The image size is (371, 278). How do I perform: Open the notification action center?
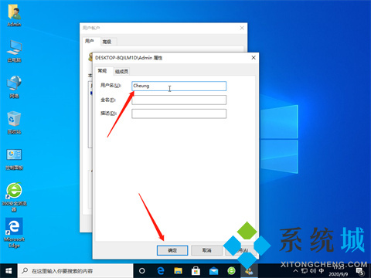tap(360, 271)
